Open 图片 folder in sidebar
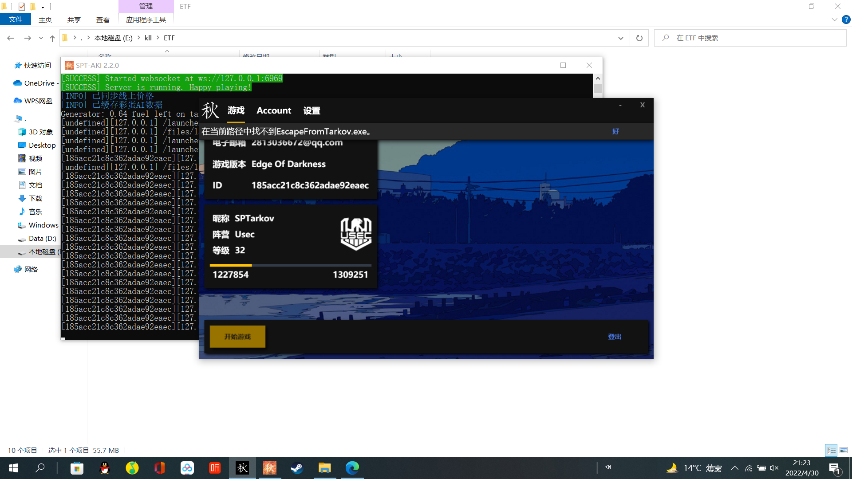This screenshot has width=852, height=479. (x=31, y=172)
